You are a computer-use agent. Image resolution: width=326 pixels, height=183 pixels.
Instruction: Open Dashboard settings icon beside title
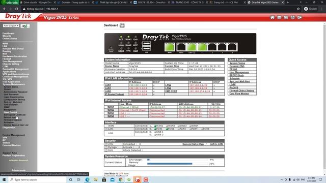tap(122, 25)
